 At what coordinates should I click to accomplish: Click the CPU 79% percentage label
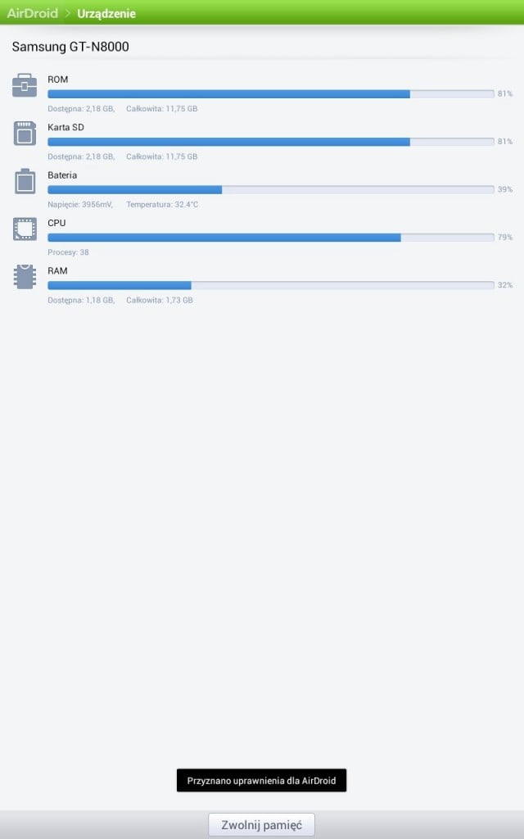pos(505,237)
